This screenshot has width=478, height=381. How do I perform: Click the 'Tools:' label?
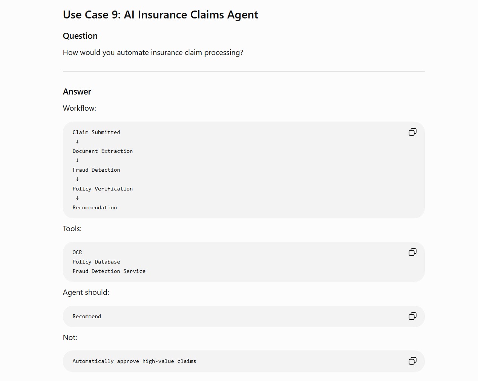[x=72, y=229]
